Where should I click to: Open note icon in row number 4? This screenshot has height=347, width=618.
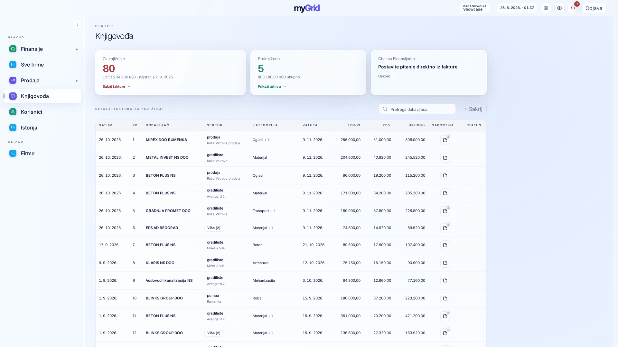pos(445,193)
